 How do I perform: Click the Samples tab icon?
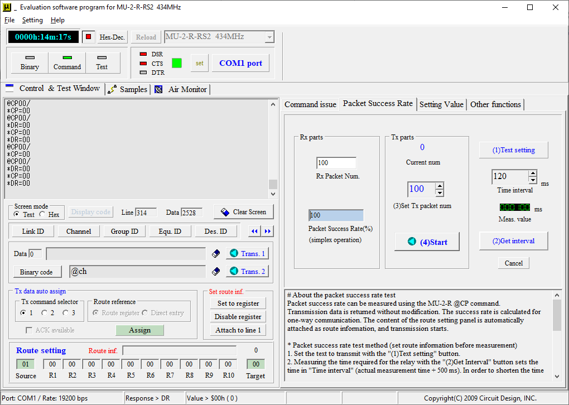(112, 89)
